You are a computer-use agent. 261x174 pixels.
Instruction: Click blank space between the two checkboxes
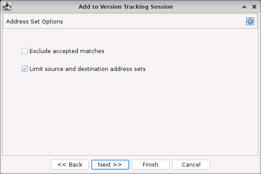click(x=87, y=60)
